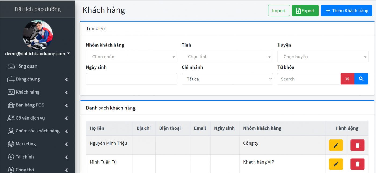Open the Chọn nhóm dropdown

(x=131, y=57)
